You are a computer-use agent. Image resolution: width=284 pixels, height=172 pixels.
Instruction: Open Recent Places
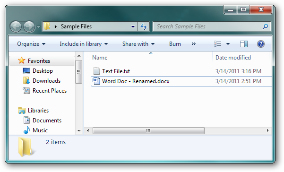click(50, 91)
